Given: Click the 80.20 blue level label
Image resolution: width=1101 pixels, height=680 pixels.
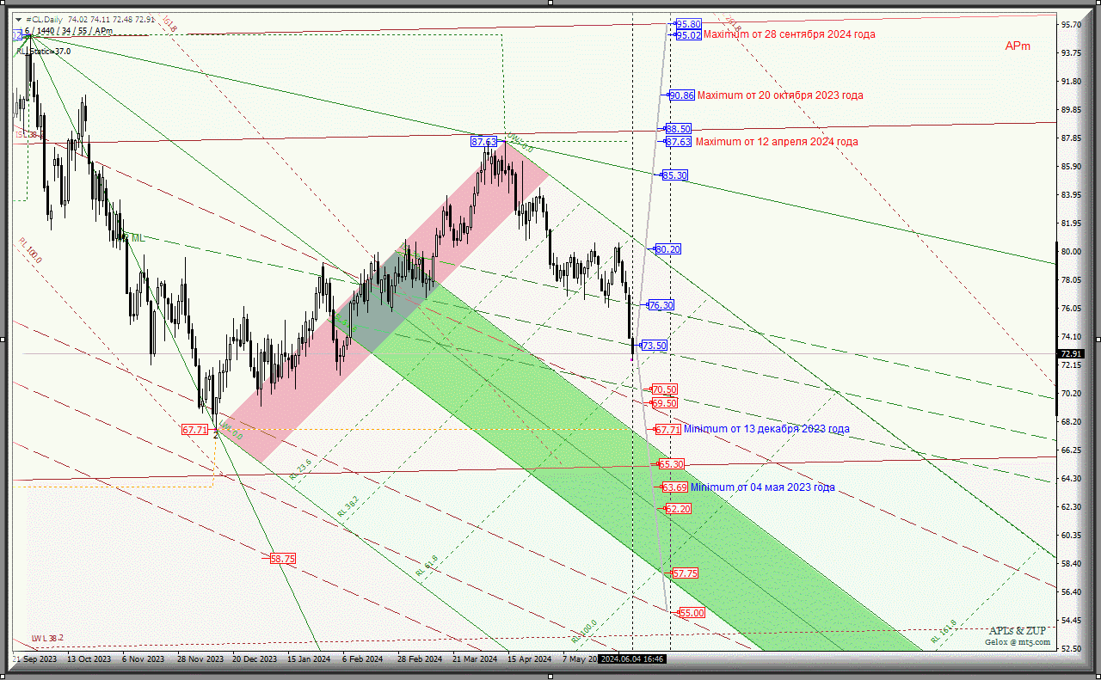Looking at the screenshot, I should [x=667, y=249].
